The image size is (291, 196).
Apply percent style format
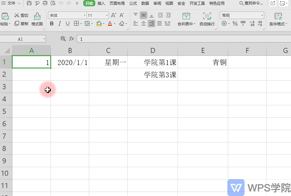[235, 23]
